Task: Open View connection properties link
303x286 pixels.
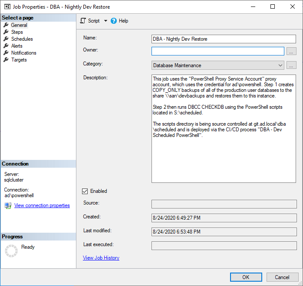Action: pos(42,205)
